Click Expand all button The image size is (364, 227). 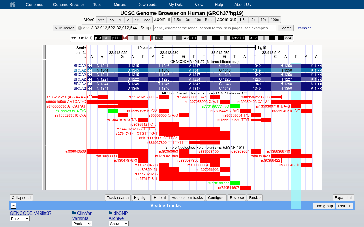pos(344,197)
